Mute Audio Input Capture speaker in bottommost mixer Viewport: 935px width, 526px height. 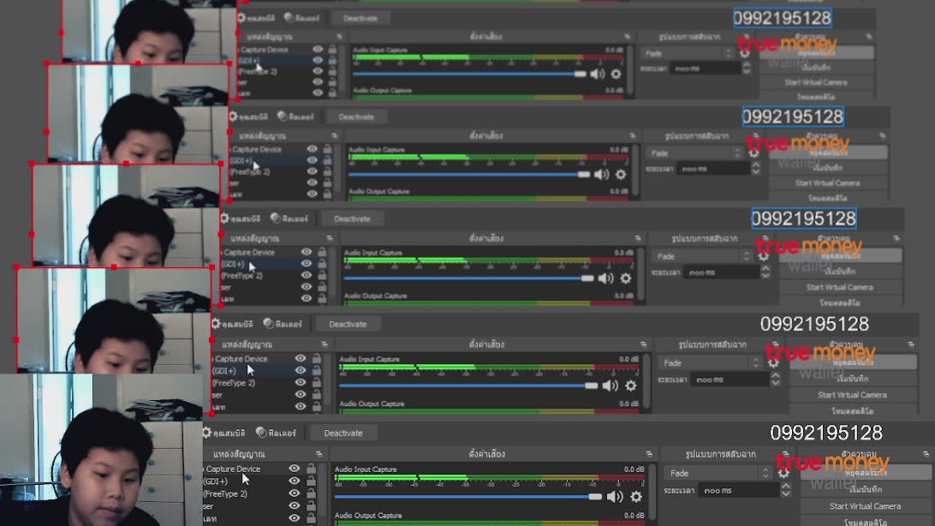615,497
